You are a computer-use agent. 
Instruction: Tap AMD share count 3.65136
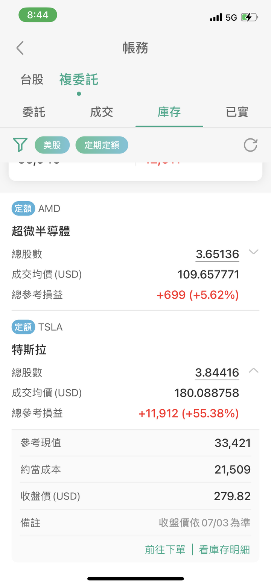[x=218, y=254]
